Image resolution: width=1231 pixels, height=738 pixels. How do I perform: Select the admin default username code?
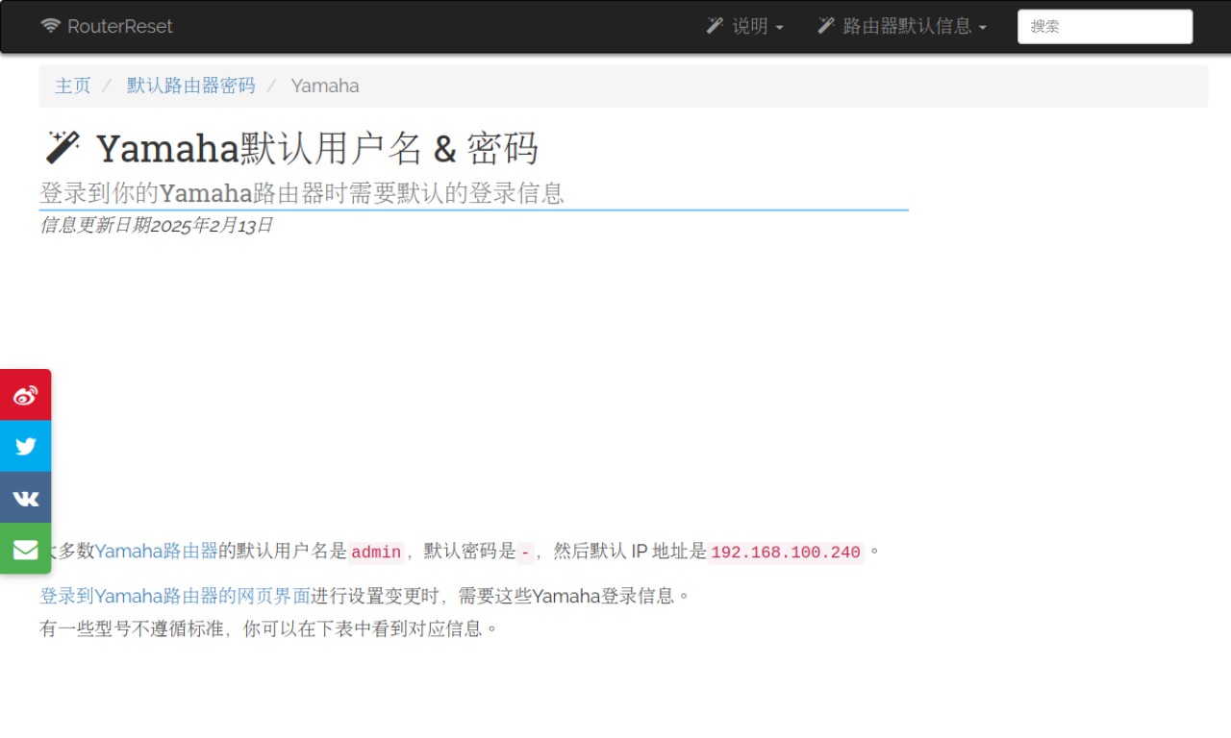[x=376, y=553]
